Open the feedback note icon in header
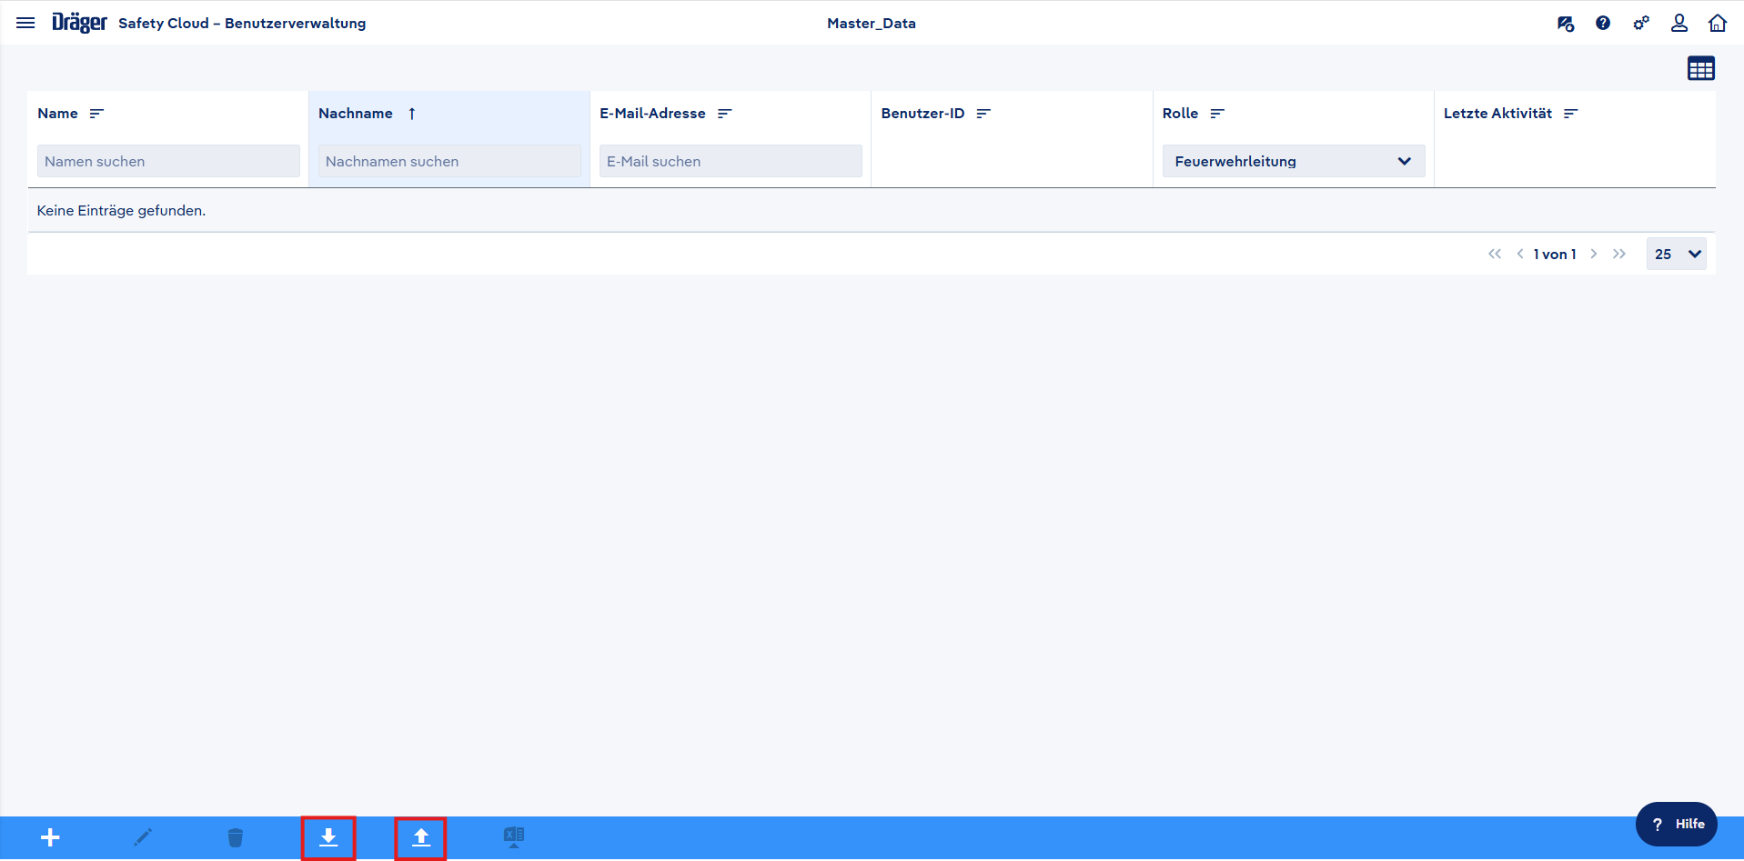 (x=1565, y=24)
